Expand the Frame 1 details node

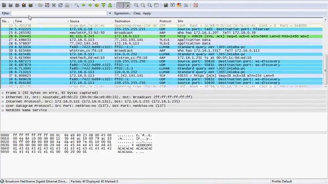coord(3,93)
